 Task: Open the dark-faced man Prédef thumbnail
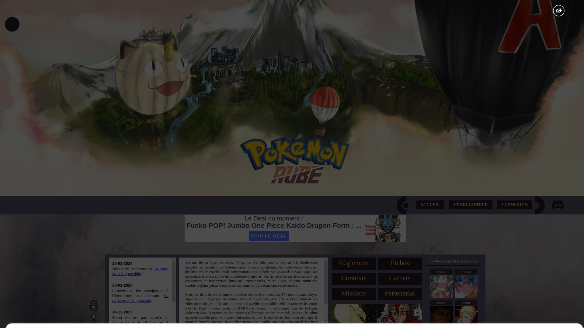pyautogui.click(x=441, y=315)
